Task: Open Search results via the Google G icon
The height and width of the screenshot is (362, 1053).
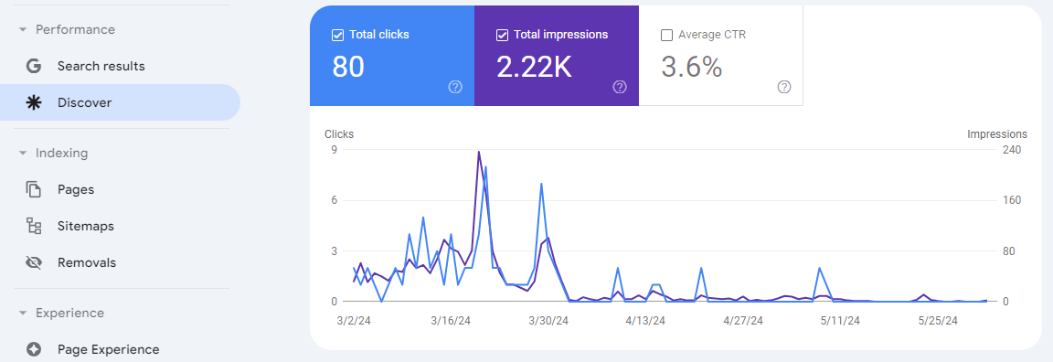Action: pos(34,66)
